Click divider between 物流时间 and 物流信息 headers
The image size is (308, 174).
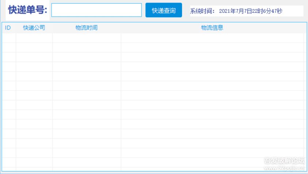tap(121, 28)
